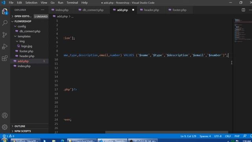This screenshot has height=142, width=252.
Task: Open the Go menu
Action: coord(52,3)
